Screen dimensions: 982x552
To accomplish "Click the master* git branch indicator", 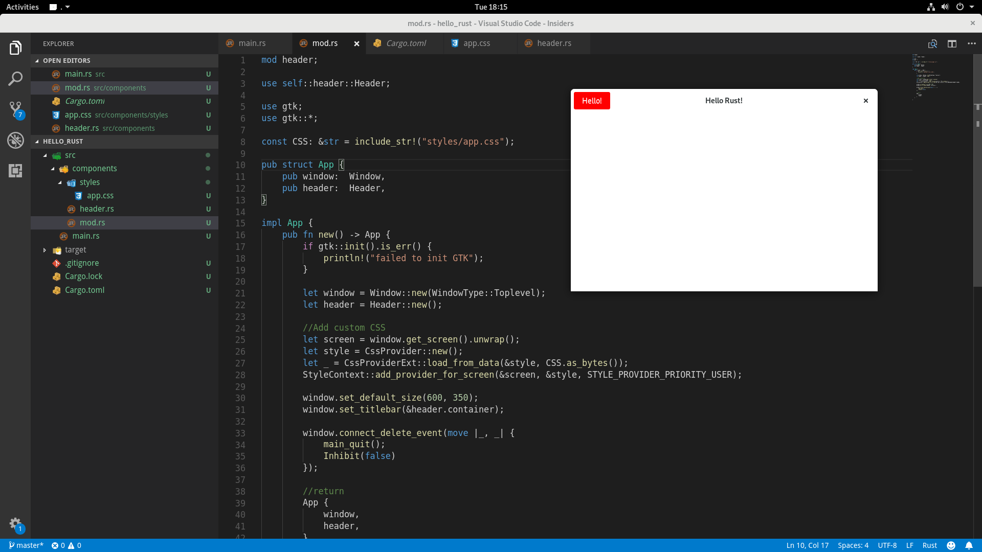I will tap(26, 545).
